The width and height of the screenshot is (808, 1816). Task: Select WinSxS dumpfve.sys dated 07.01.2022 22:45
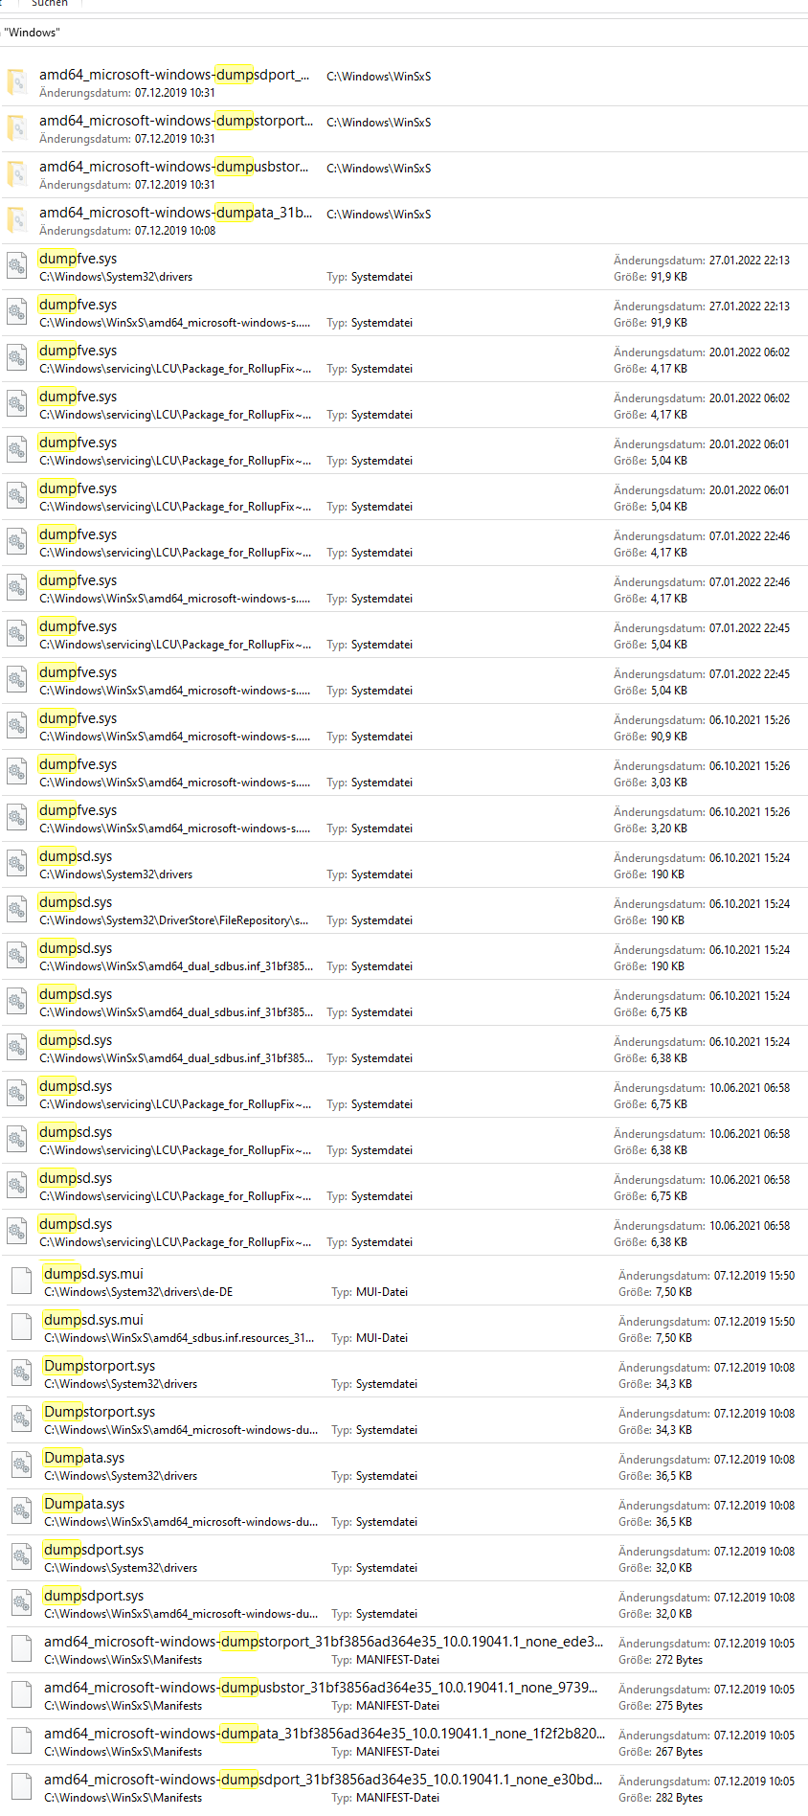[x=78, y=672]
